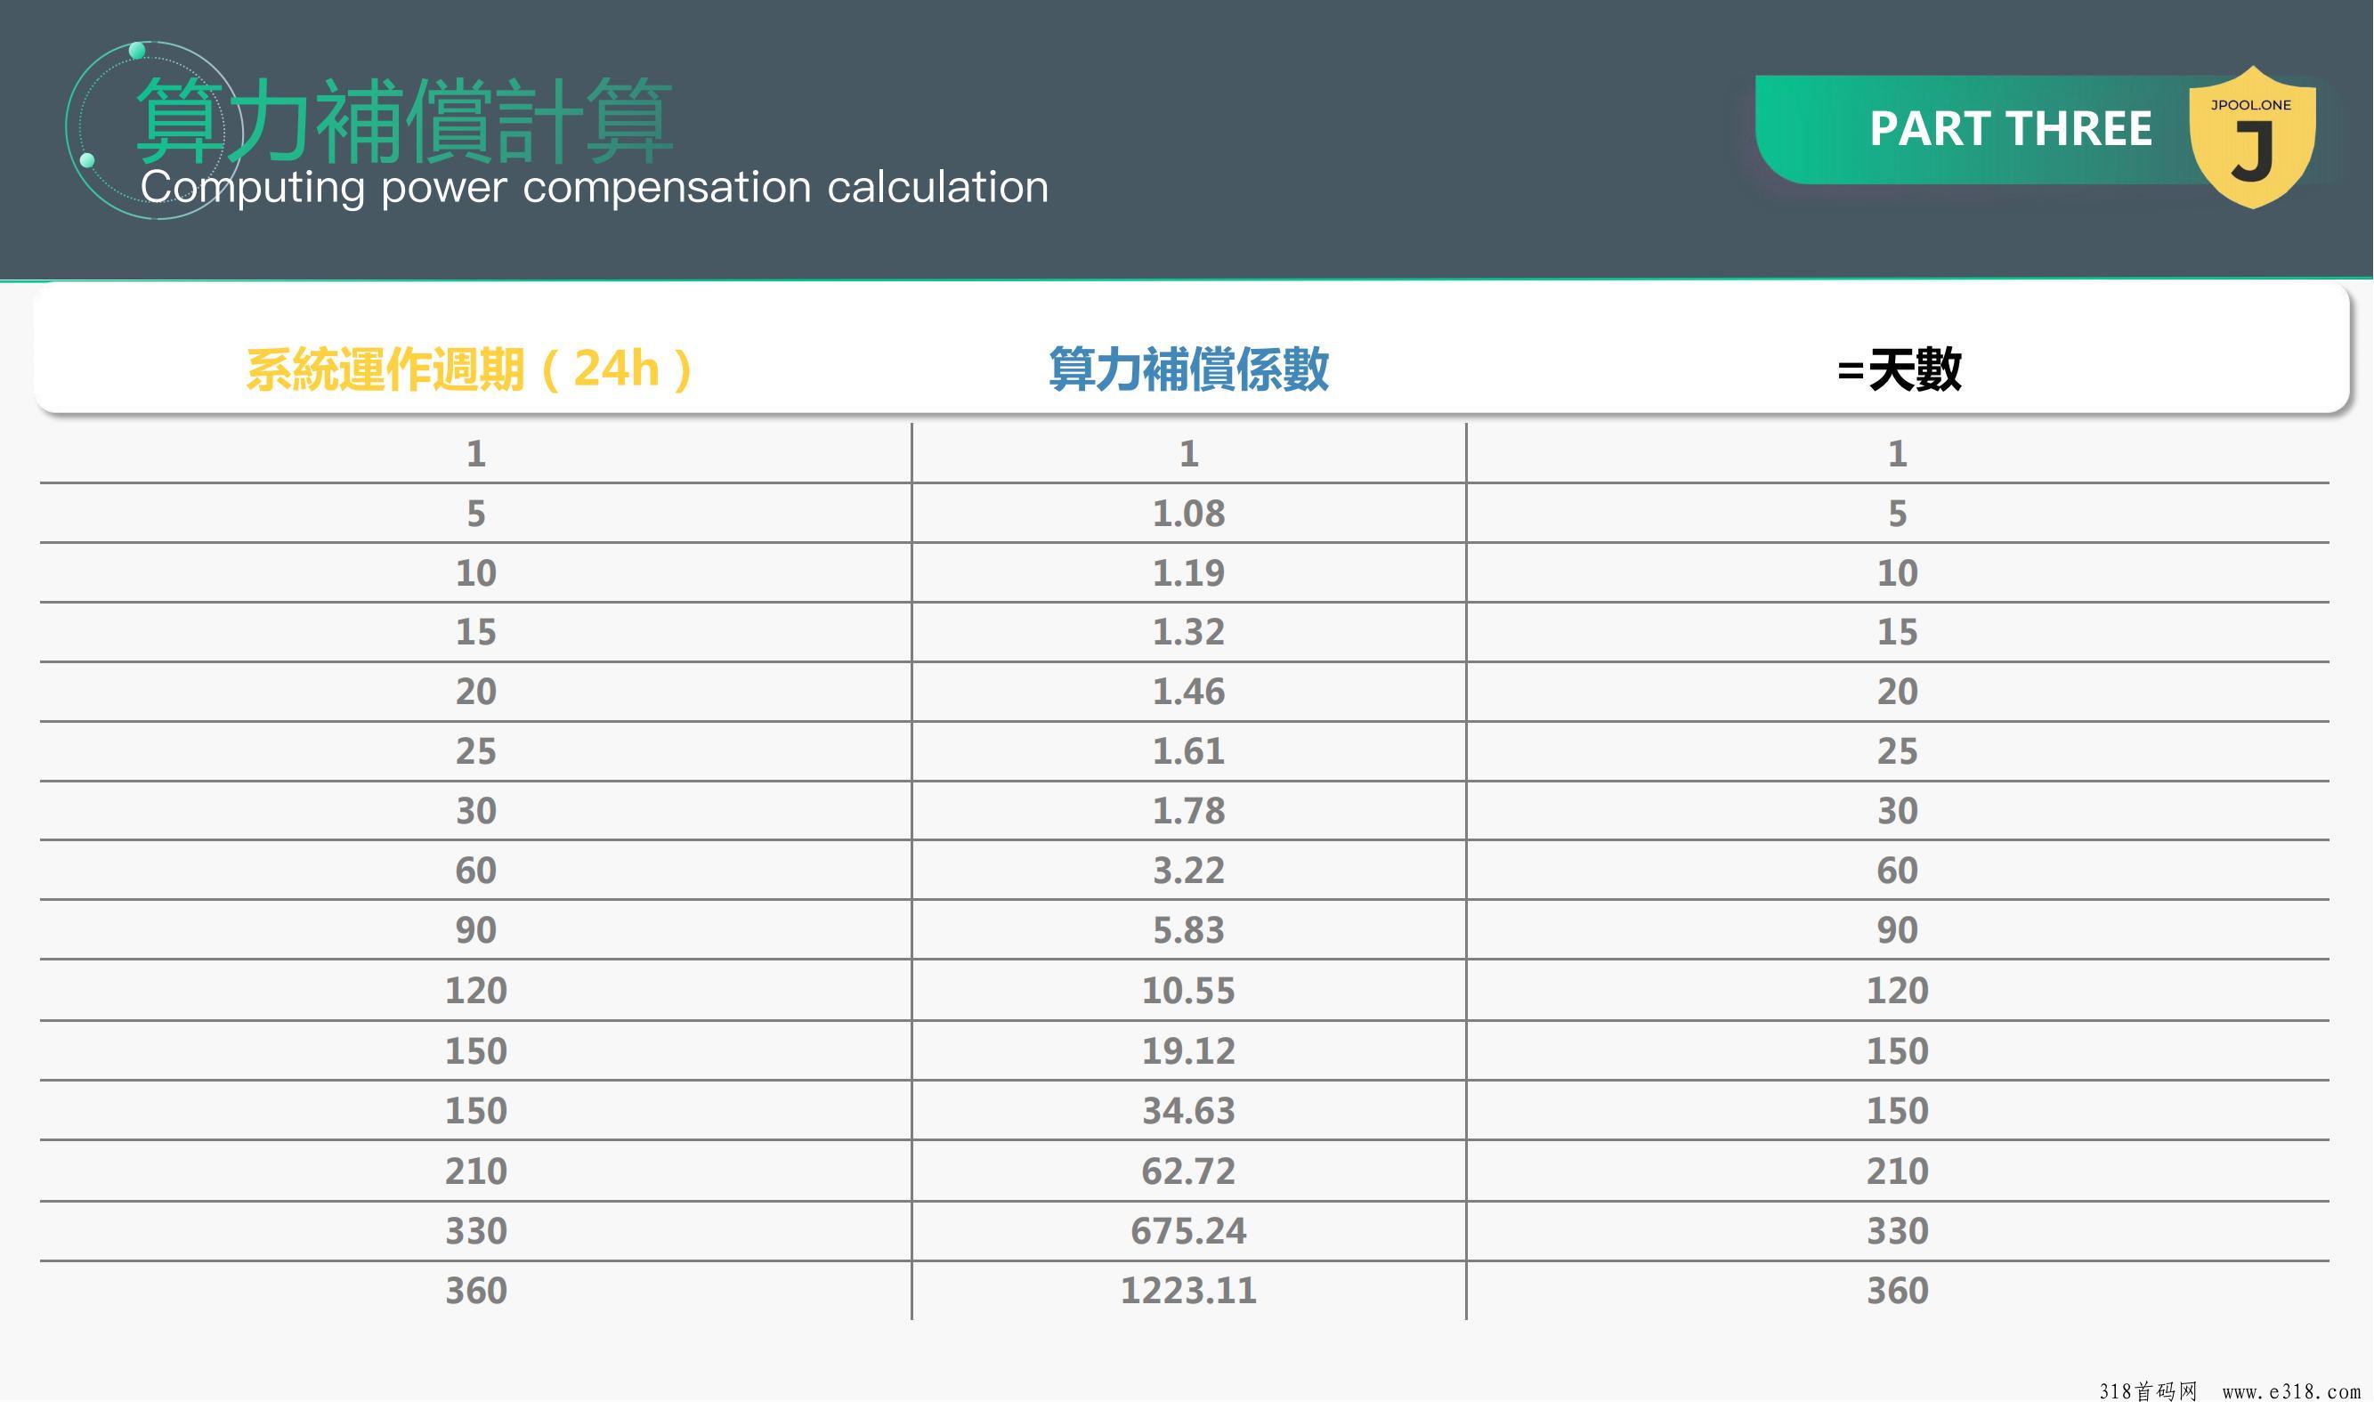Select 25 in the 天數 column

click(1897, 751)
